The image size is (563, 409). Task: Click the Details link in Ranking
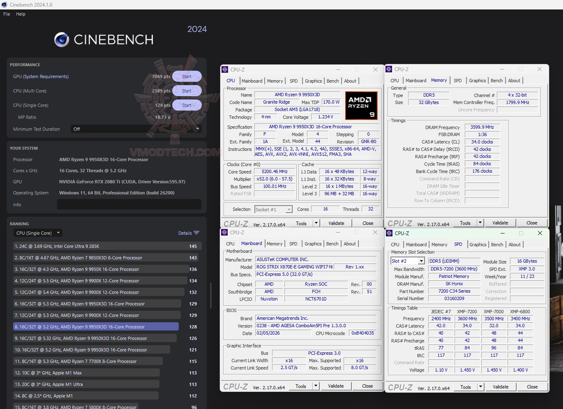click(x=185, y=233)
